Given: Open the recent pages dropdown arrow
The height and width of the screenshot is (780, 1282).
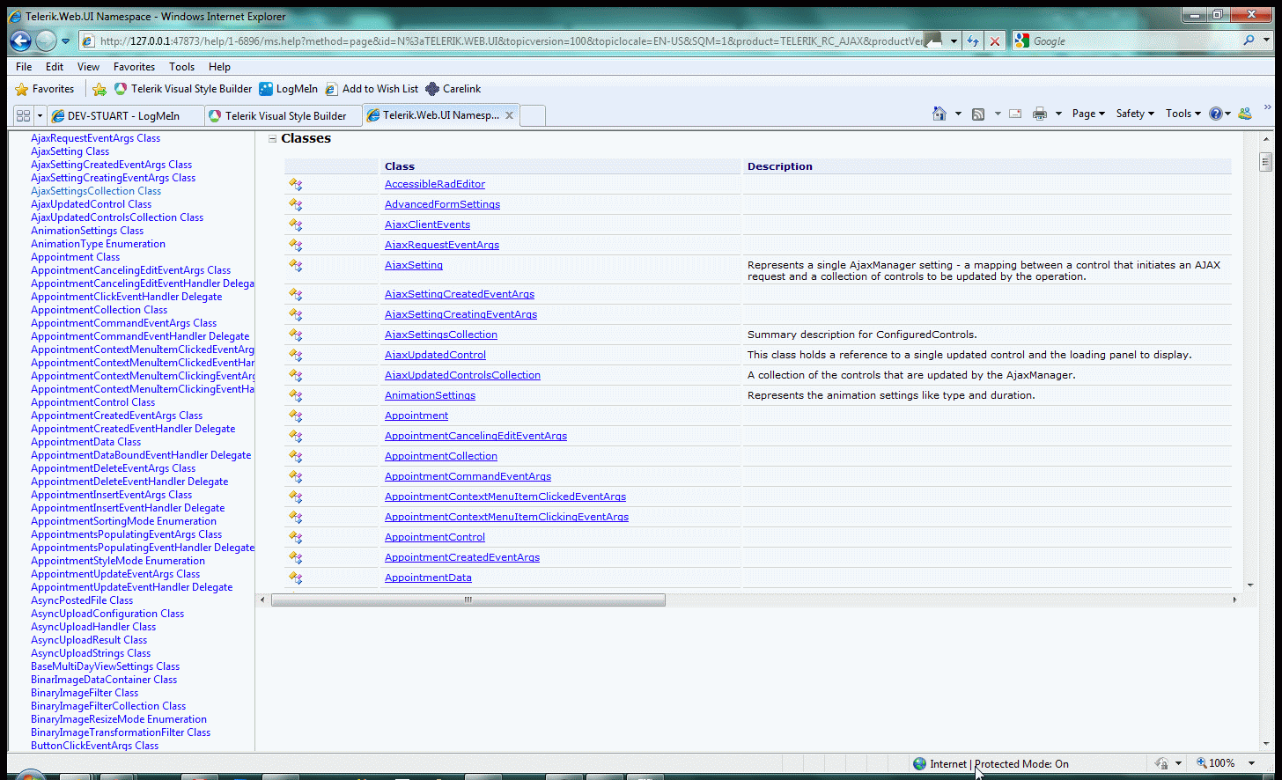Looking at the screenshot, I should click(x=65, y=41).
